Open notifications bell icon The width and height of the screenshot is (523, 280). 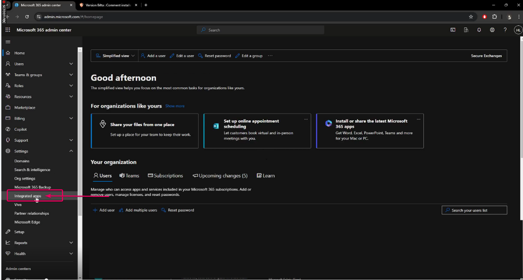[479, 30]
